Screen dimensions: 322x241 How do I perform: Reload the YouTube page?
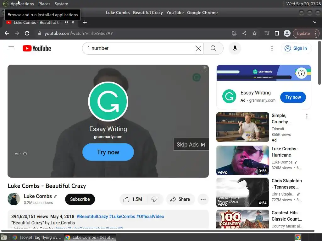click(27, 33)
